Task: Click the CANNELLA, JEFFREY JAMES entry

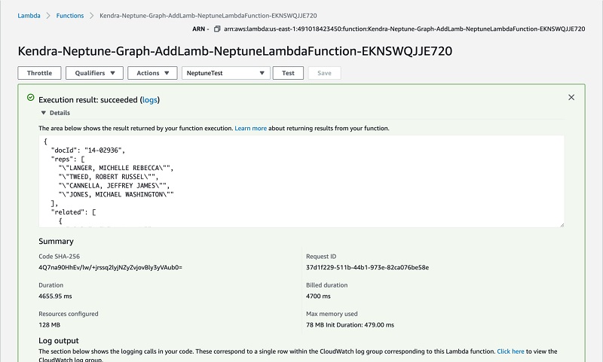Action: coord(114,186)
